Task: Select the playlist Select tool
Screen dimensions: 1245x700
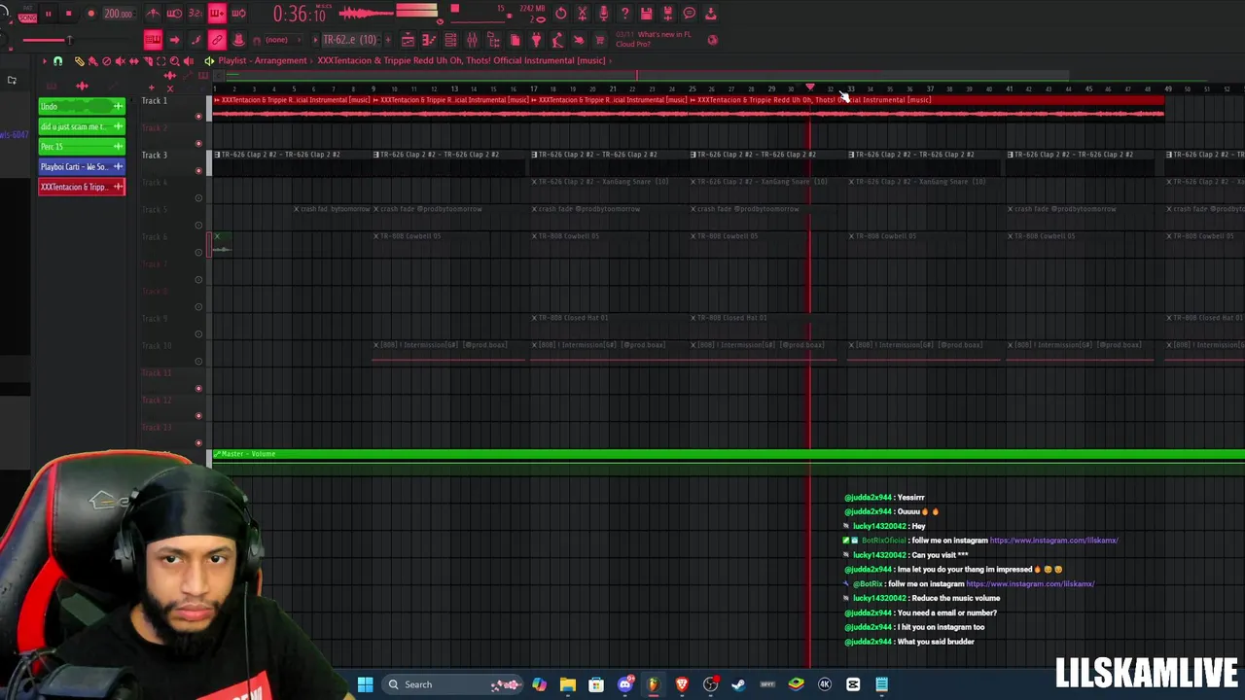Action: click(x=161, y=61)
